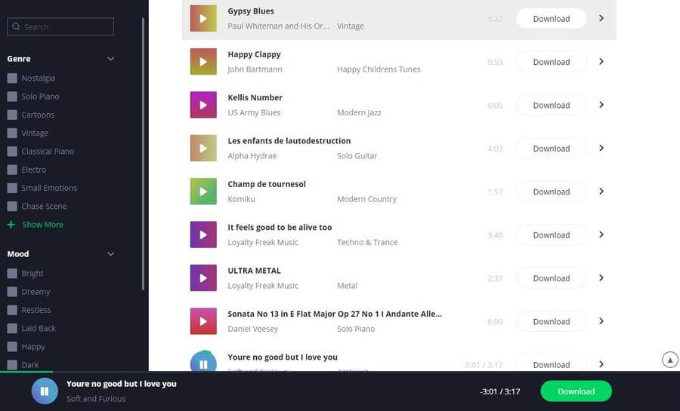680x411 pixels.
Task: Open artist US Army Blues
Action: pos(254,112)
